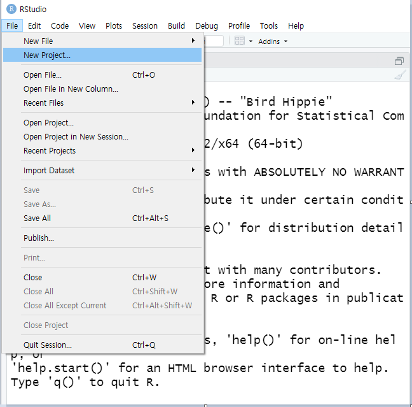Select Save All menu entry
This screenshot has width=412, height=407.
(102, 218)
